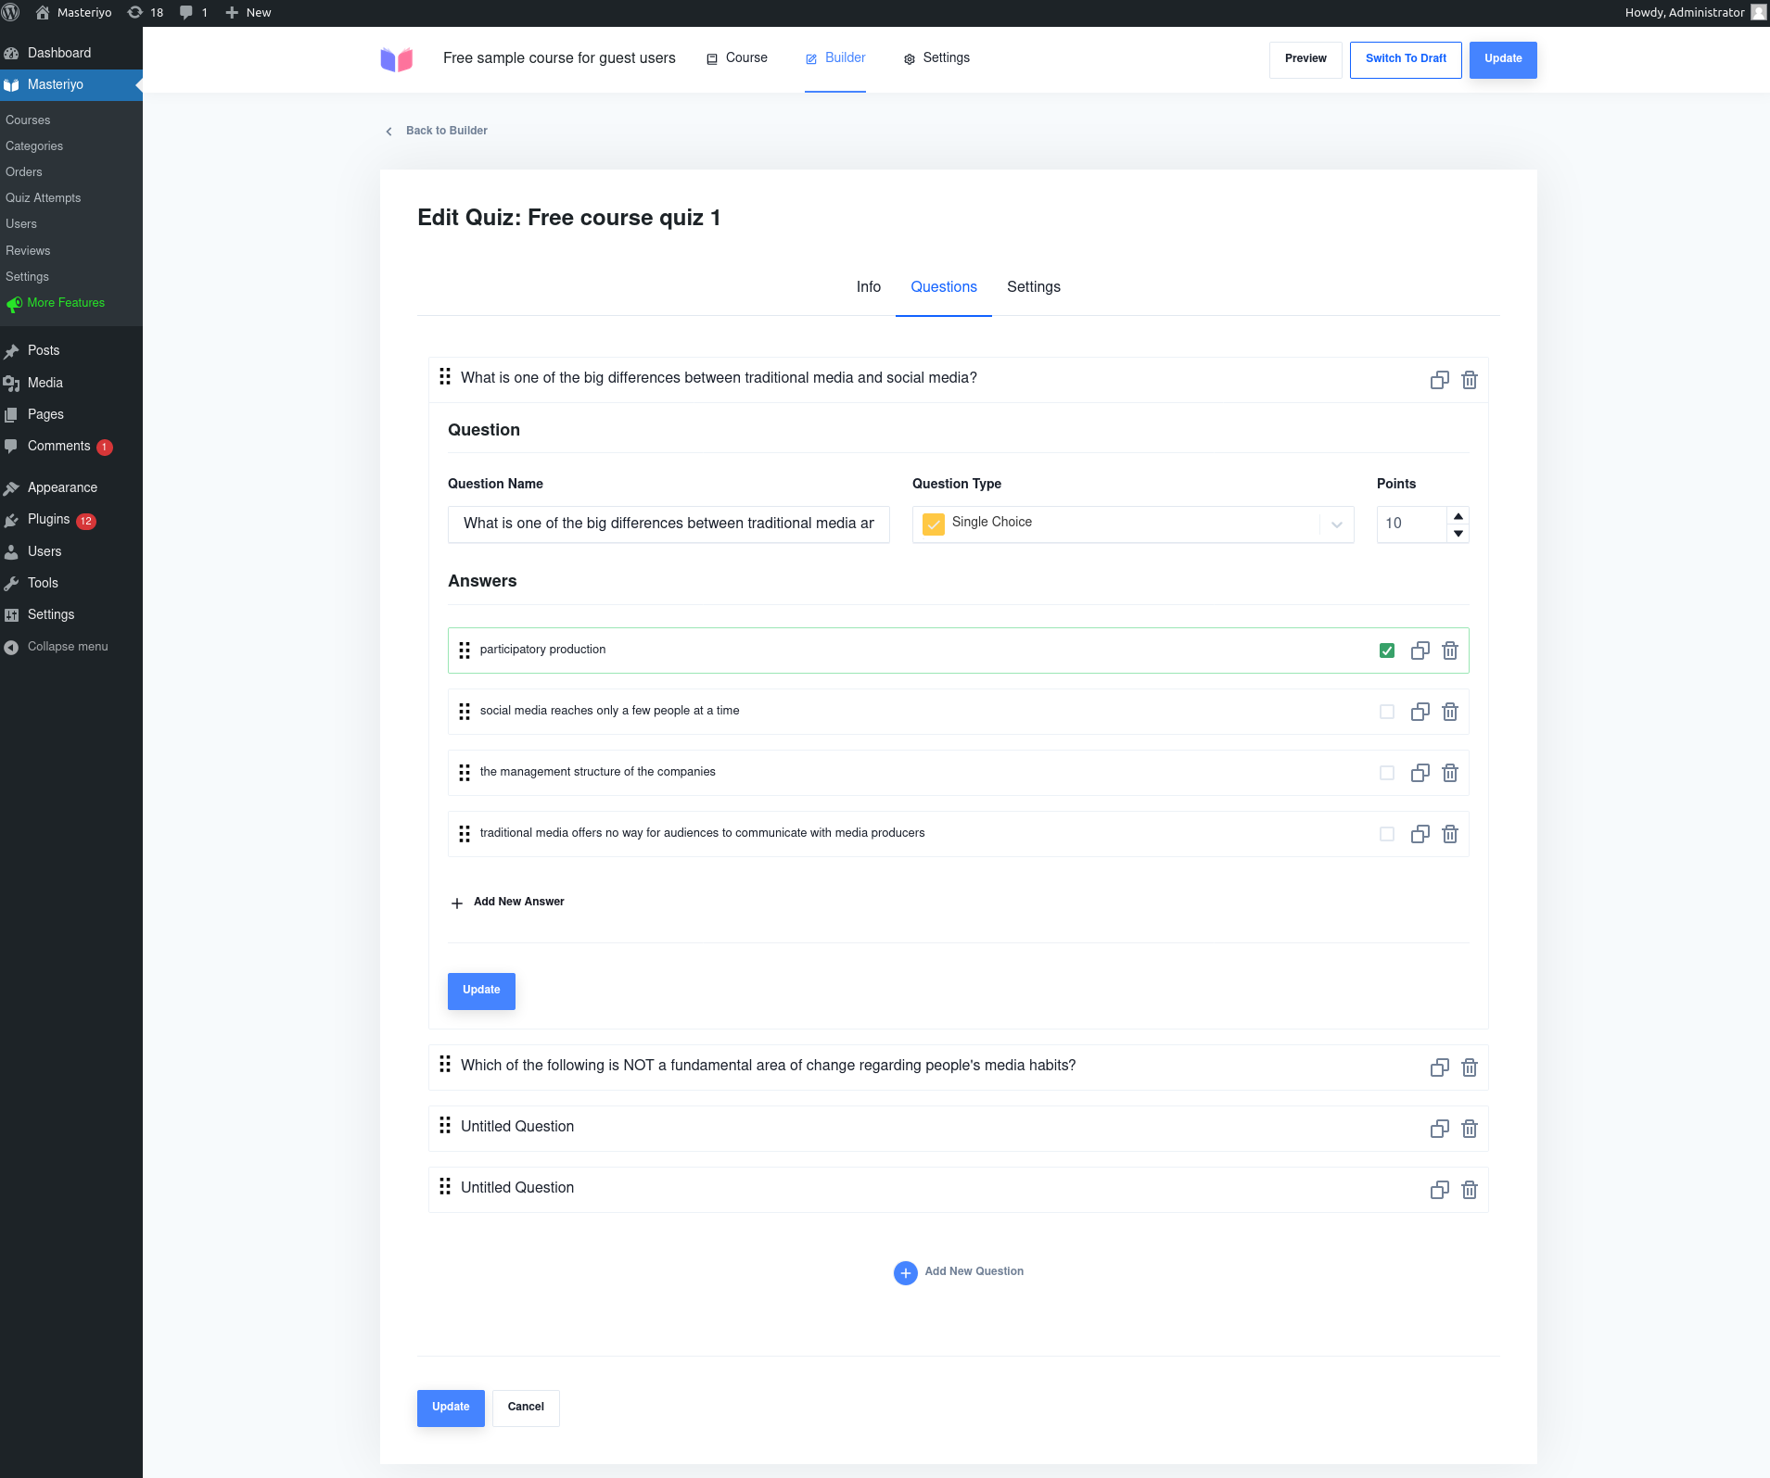Delete the second Untitled Question

tap(1470, 1190)
